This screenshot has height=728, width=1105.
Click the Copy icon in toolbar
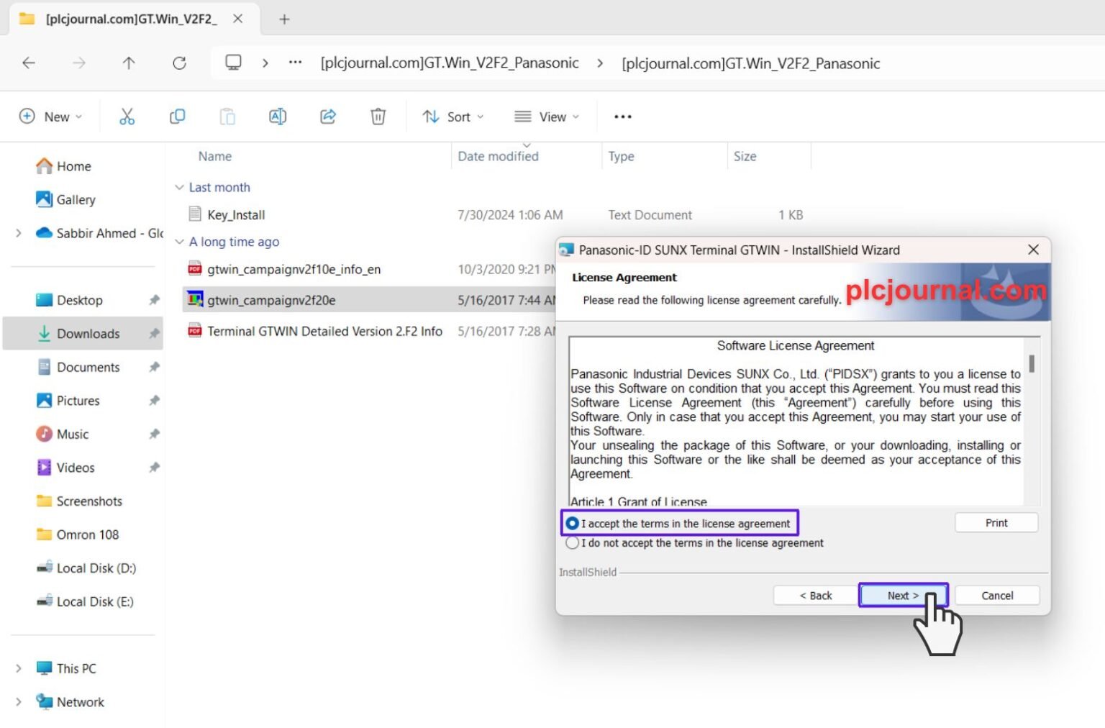(x=177, y=117)
